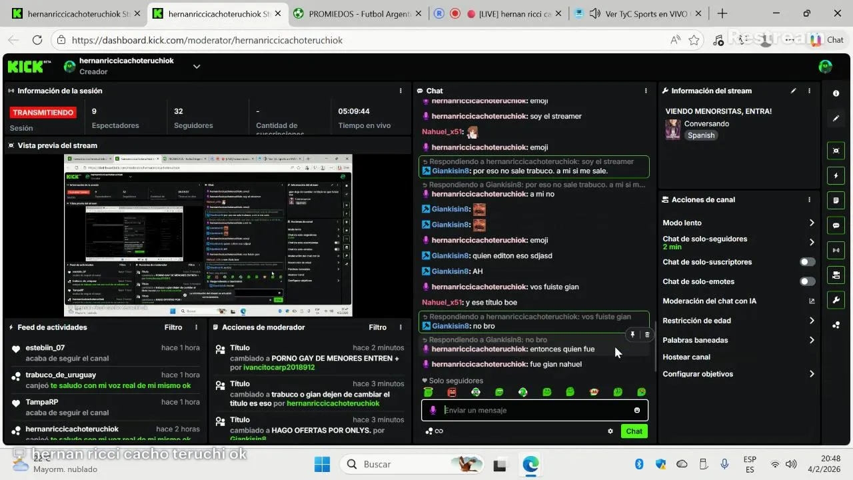This screenshot has width=853, height=480.
Task: Click the chat panel scrollbar
Action: [x=655, y=347]
